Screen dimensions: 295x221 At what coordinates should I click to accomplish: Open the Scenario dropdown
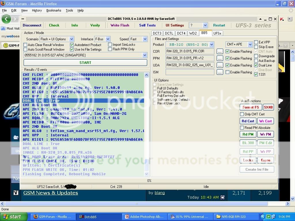pyautogui.click(x=71, y=39)
